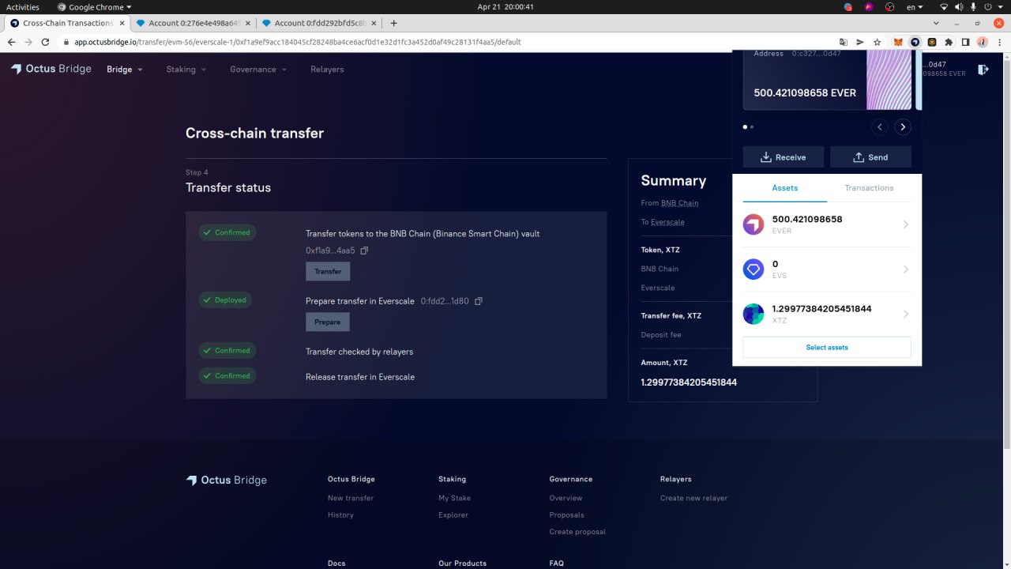Expand the Governance navigation dropdown
The height and width of the screenshot is (569, 1011).
[258, 70]
